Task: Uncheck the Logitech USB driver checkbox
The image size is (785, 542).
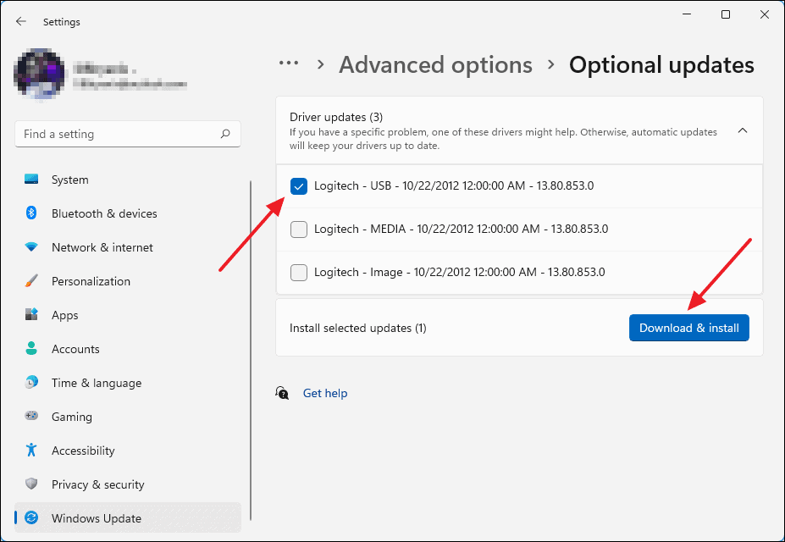Action: 299,186
